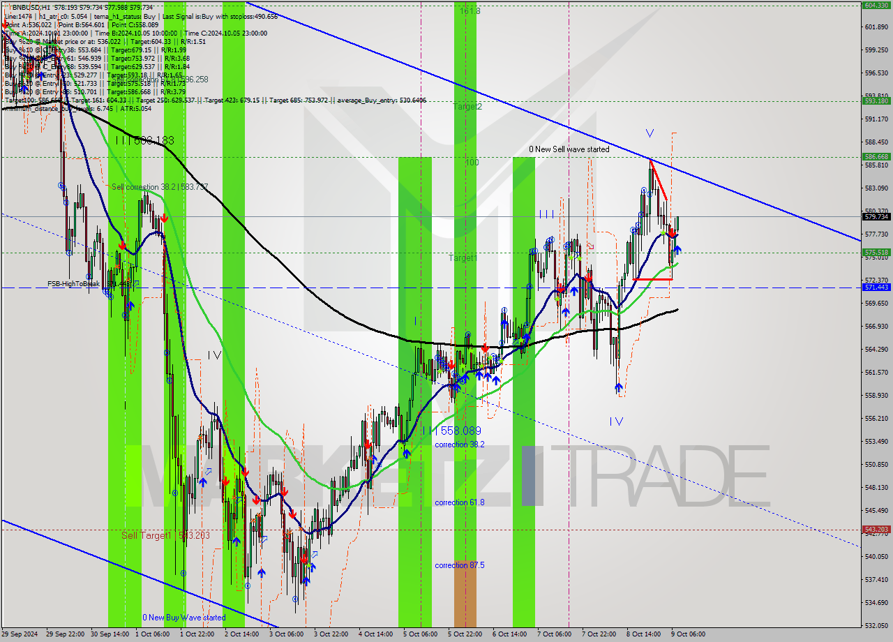Click the '0 New Sell wave started' label
893x642 pixels.
pyautogui.click(x=569, y=149)
